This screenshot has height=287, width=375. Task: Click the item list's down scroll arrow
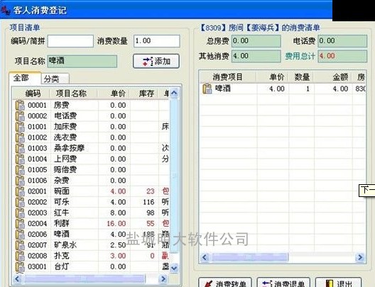(x=174, y=267)
